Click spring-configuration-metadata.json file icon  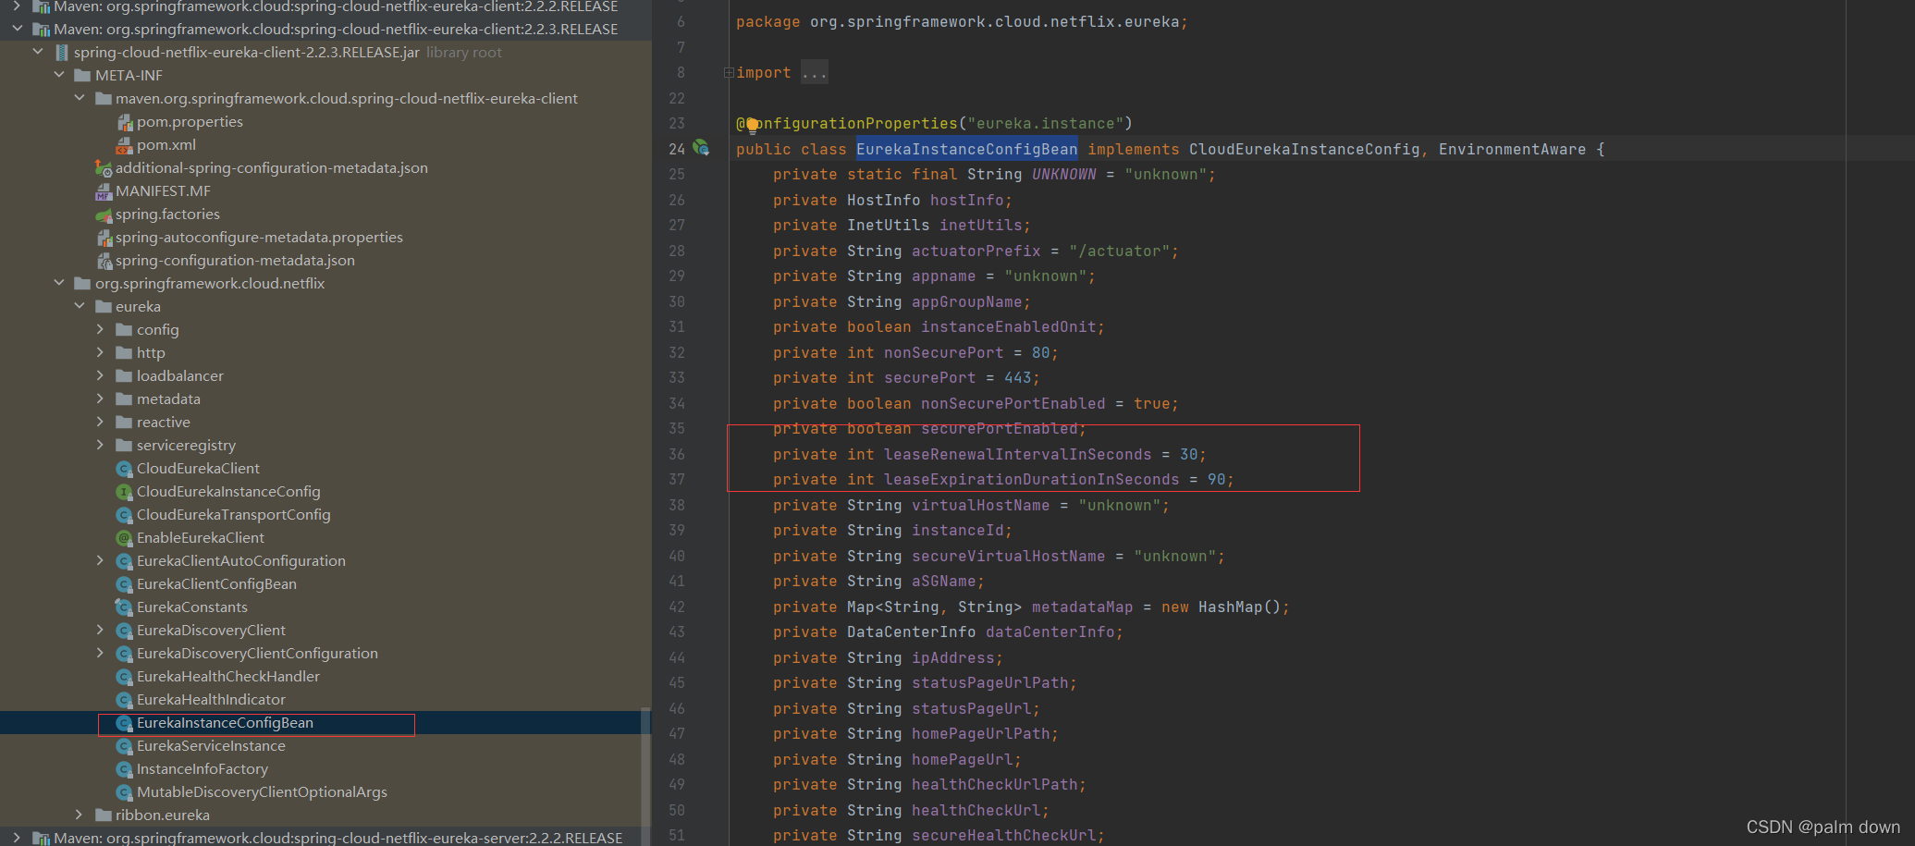click(104, 261)
